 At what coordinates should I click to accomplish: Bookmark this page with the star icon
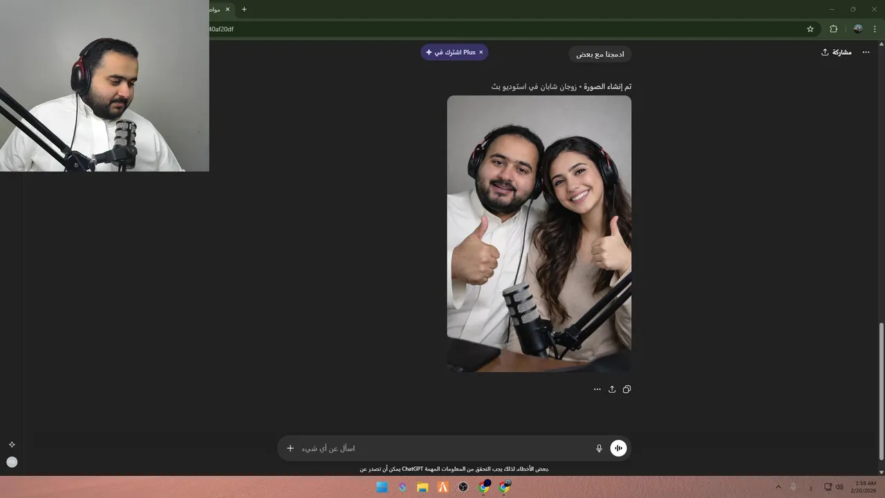810,29
